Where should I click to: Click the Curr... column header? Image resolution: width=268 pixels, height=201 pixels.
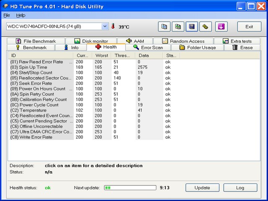(83, 56)
